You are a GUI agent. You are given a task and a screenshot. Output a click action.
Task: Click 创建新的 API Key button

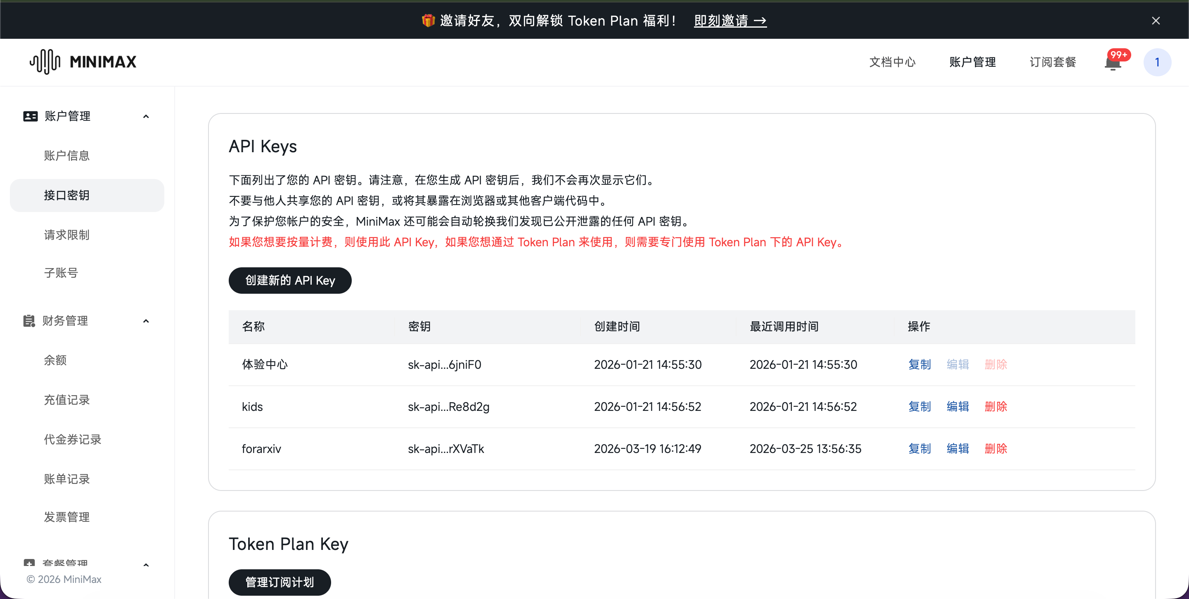[290, 281]
